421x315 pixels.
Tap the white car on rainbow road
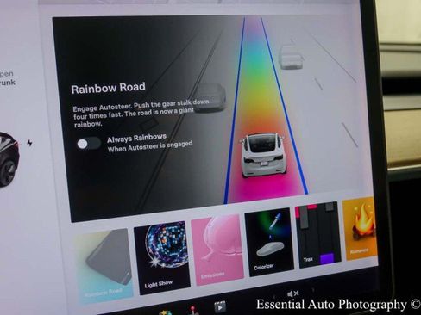tap(263, 155)
